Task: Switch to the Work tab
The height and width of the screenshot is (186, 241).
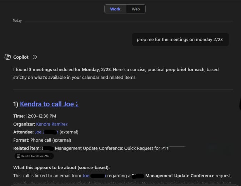Action: (x=115, y=9)
